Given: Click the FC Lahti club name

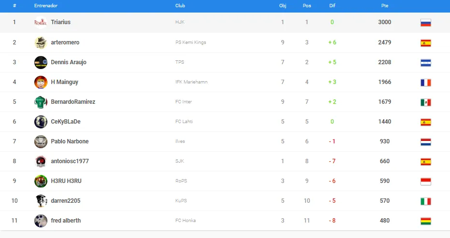Looking at the screenshot, I should coord(184,122).
